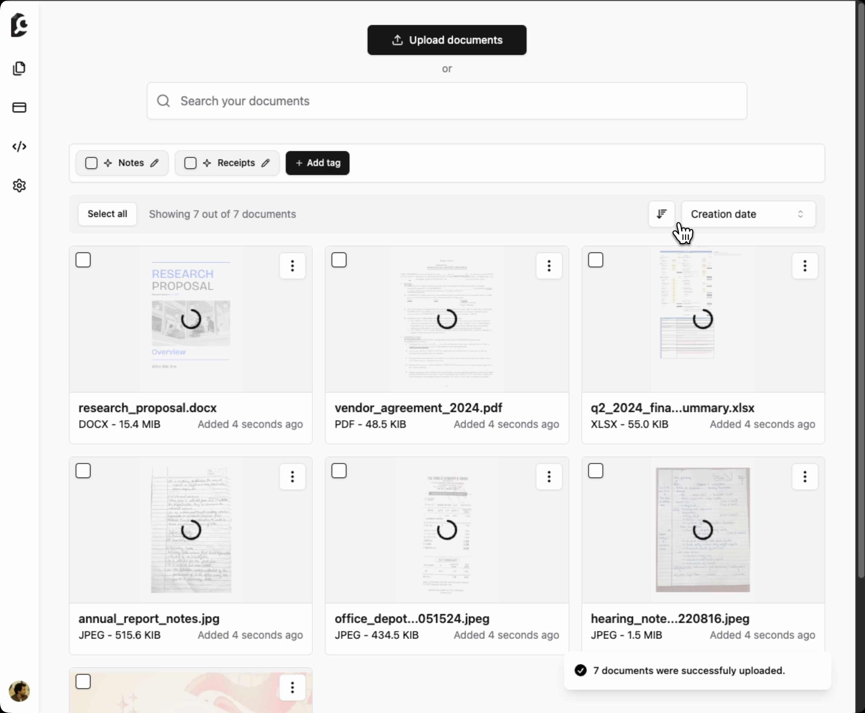This screenshot has height=713, width=865.
Task: Click the app logo at top left
Action: [x=19, y=25]
